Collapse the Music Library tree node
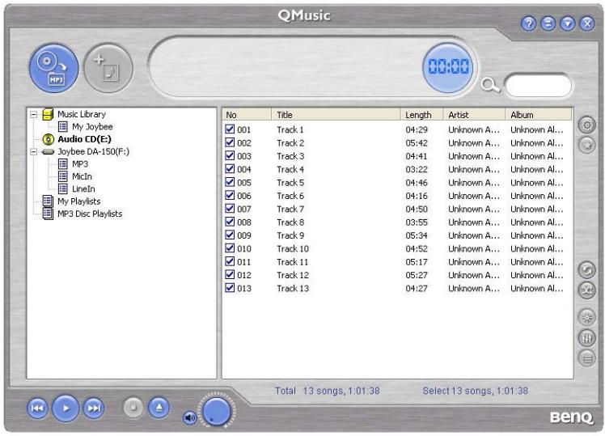This screenshot has height=436, width=605. pos(34,115)
